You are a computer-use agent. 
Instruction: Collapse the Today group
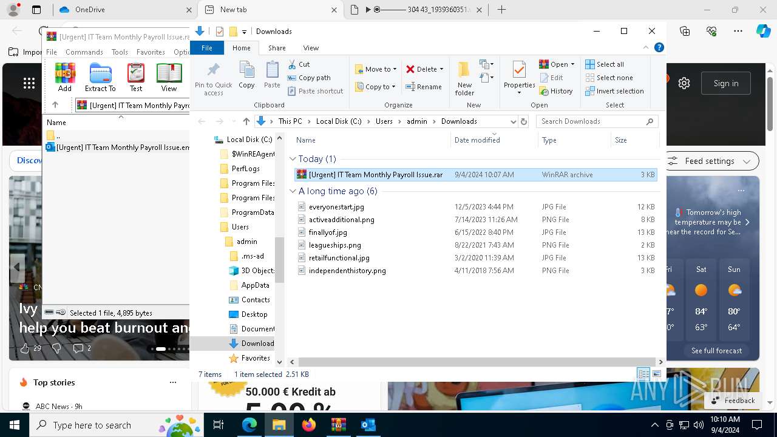[293, 159]
